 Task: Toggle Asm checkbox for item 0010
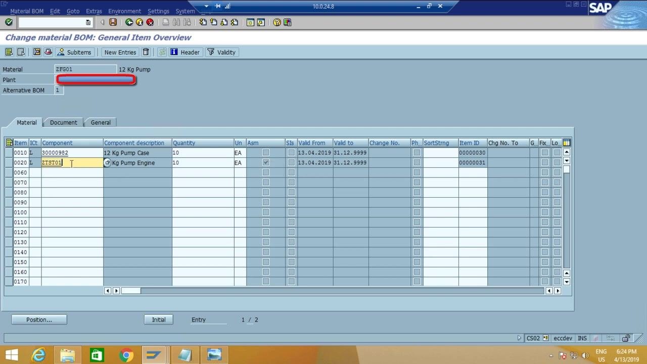(266, 153)
